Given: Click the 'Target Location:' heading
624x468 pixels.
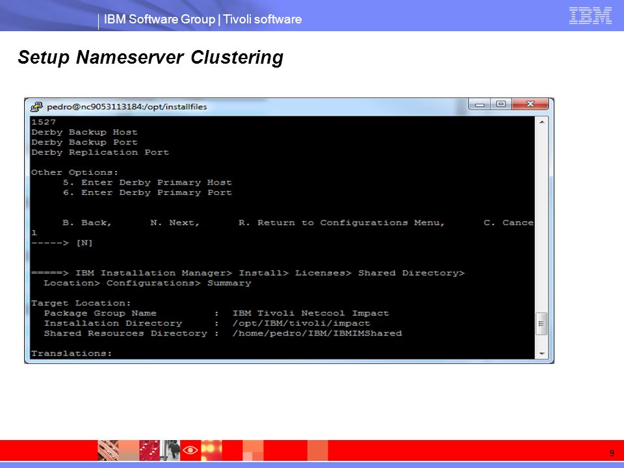Looking at the screenshot, I should click(x=81, y=304).
